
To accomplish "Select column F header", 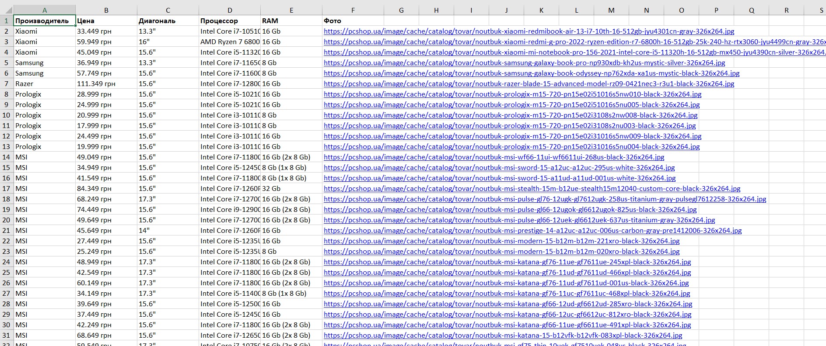I will pos(353,10).
